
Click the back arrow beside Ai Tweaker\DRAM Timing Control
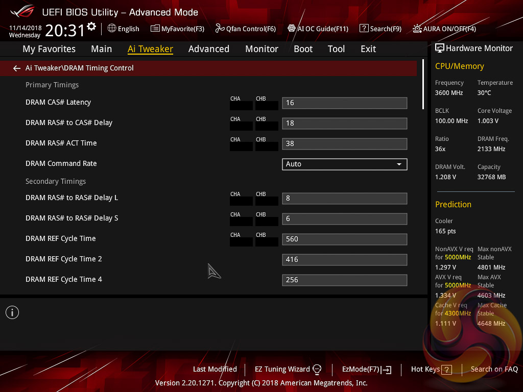point(17,68)
